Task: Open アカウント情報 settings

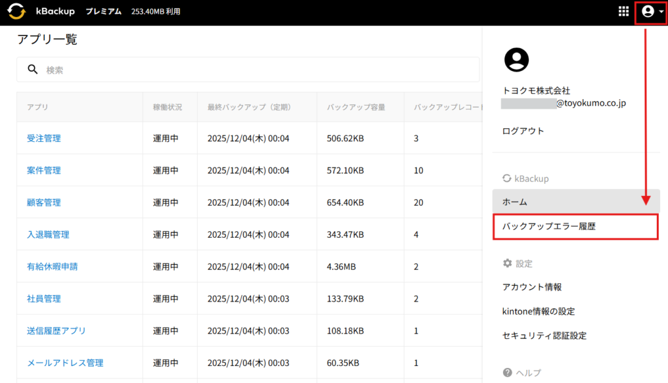Action: [532, 287]
